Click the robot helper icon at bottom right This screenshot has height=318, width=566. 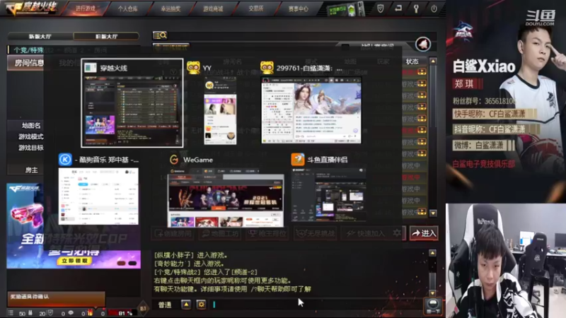pyautogui.click(x=433, y=306)
